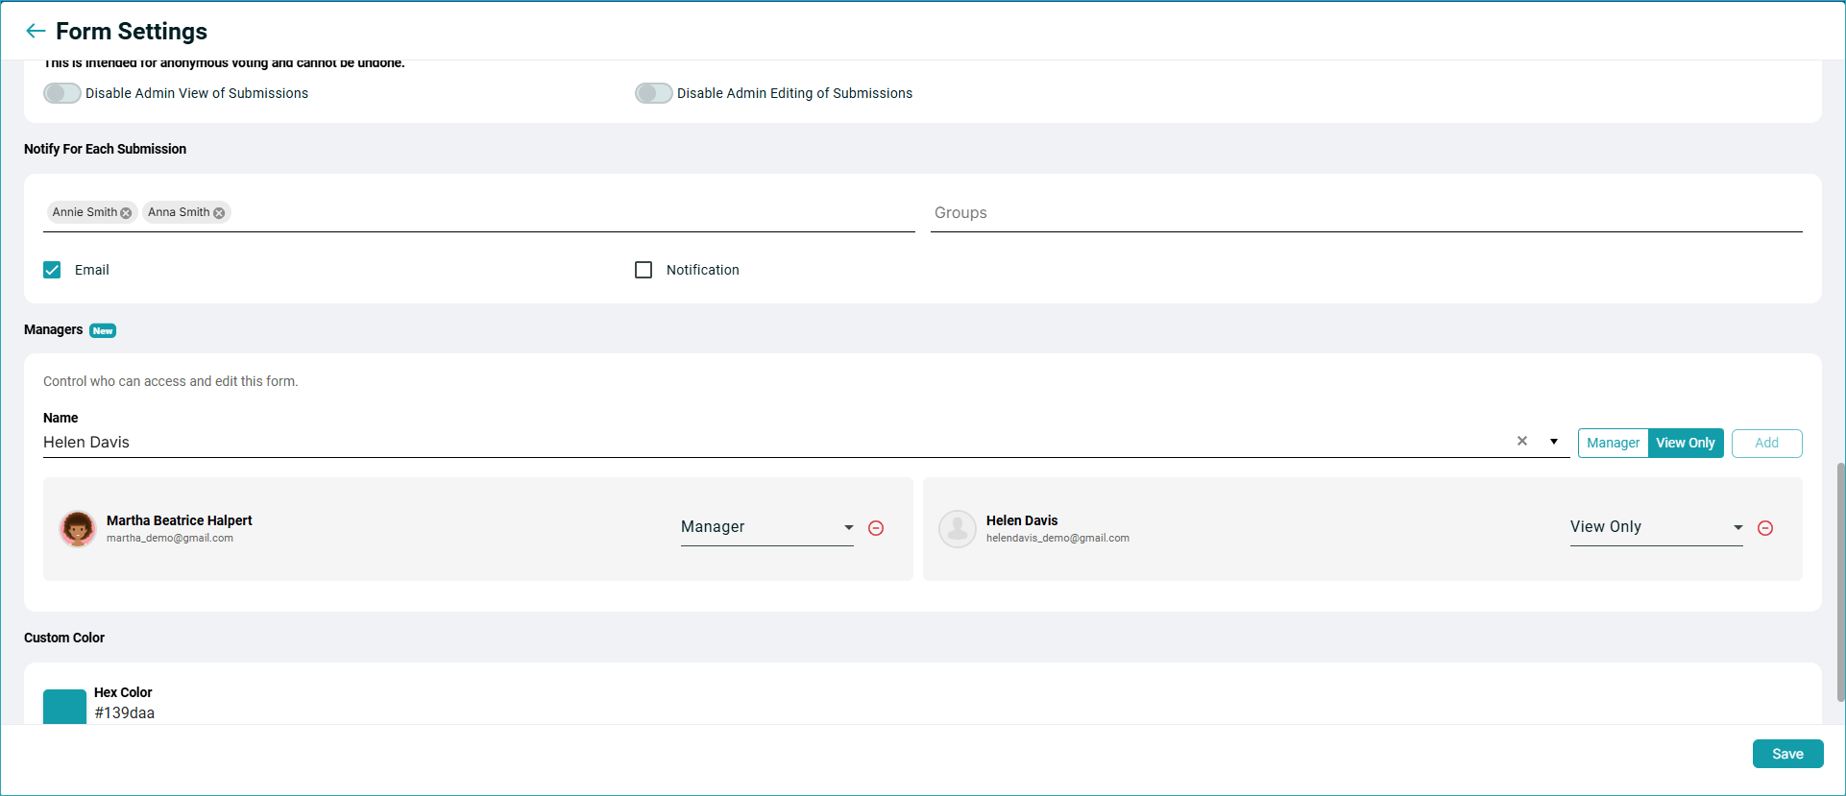Open Martha's Manager role dropdown

pyautogui.click(x=767, y=527)
